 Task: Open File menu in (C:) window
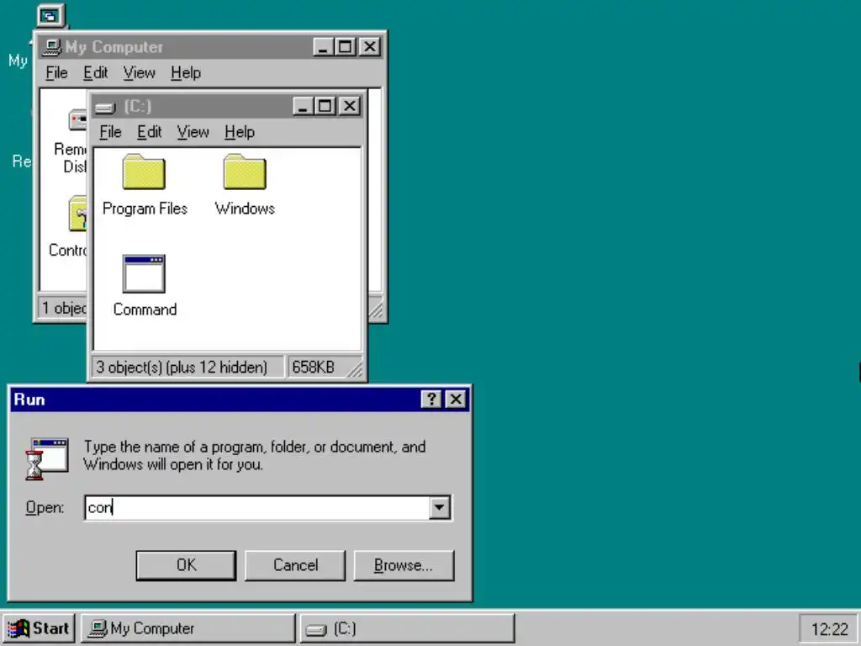110,132
